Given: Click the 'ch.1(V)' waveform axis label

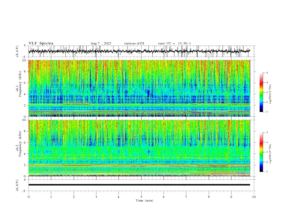Looking at the screenshot, I should 17,51.
